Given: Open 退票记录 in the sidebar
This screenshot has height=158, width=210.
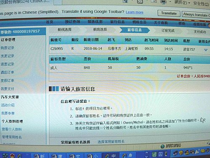Looking at the screenshot, I should 8,64.
